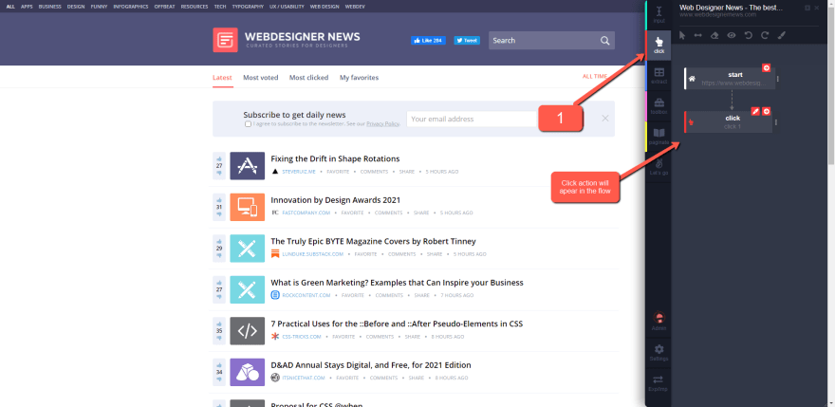Viewport: 835px width, 407px height.
Task: Open the INFOGRAPHICS category in top menu
Action: [x=131, y=7]
